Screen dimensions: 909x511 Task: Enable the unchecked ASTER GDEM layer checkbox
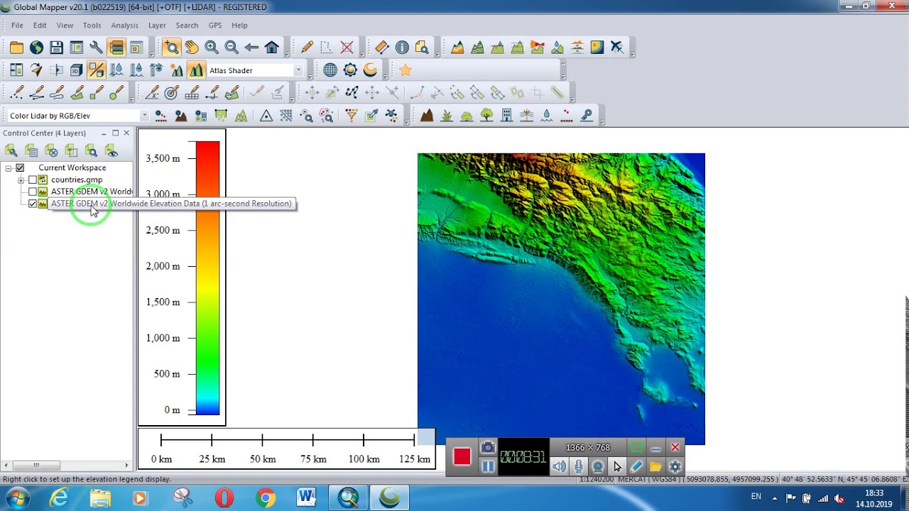[x=32, y=192]
